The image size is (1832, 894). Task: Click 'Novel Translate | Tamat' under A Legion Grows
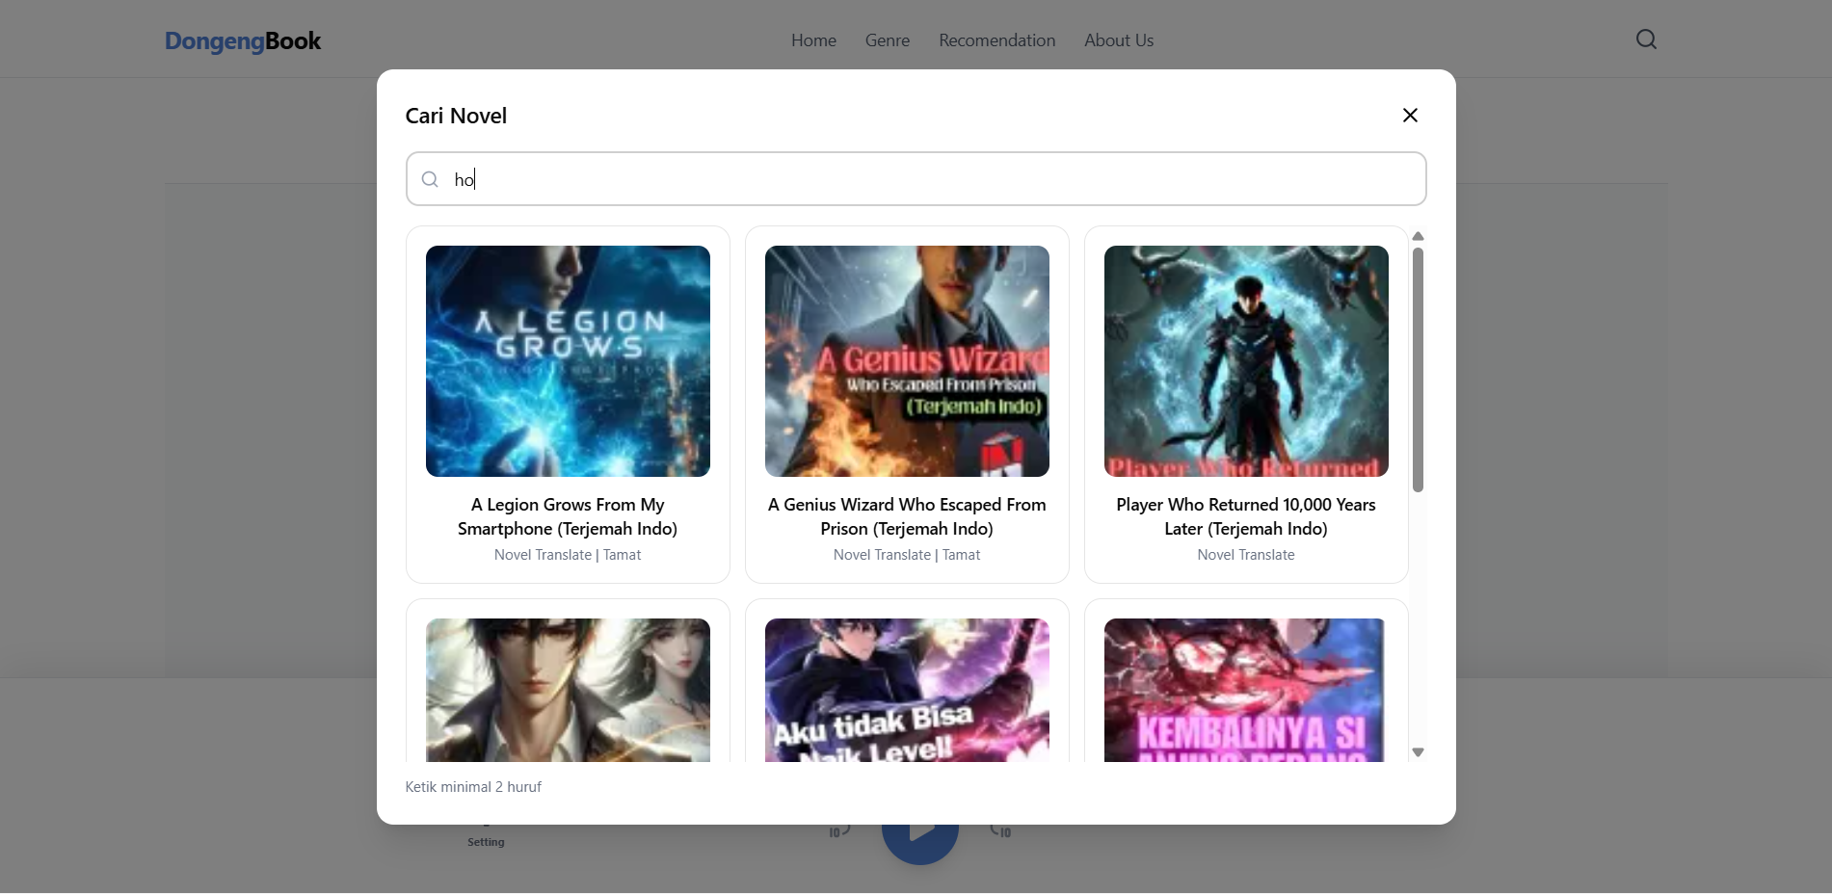click(x=568, y=555)
